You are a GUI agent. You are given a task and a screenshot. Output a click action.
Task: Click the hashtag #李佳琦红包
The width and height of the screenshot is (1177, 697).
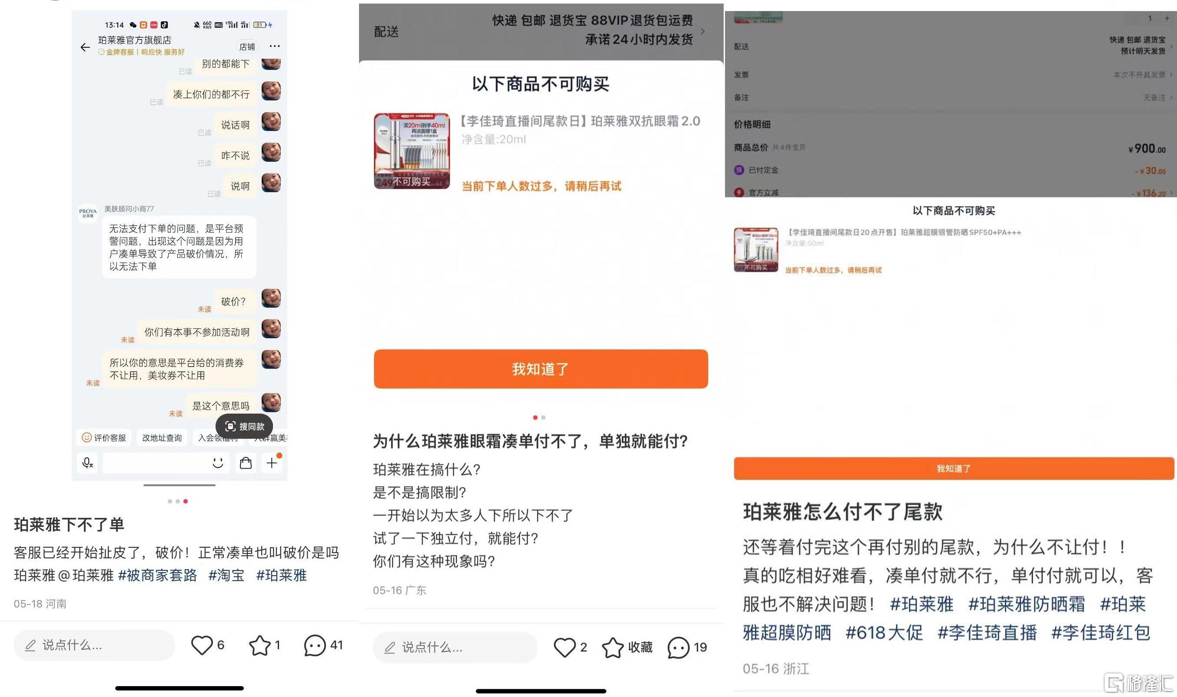pyautogui.click(x=1101, y=633)
